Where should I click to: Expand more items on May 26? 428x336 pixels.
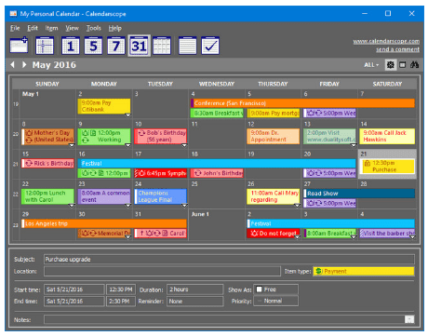[x=297, y=206]
